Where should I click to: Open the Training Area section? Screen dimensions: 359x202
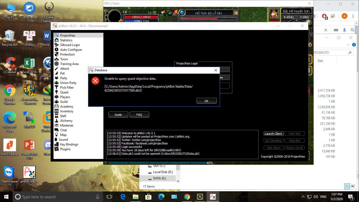click(69, 64)
